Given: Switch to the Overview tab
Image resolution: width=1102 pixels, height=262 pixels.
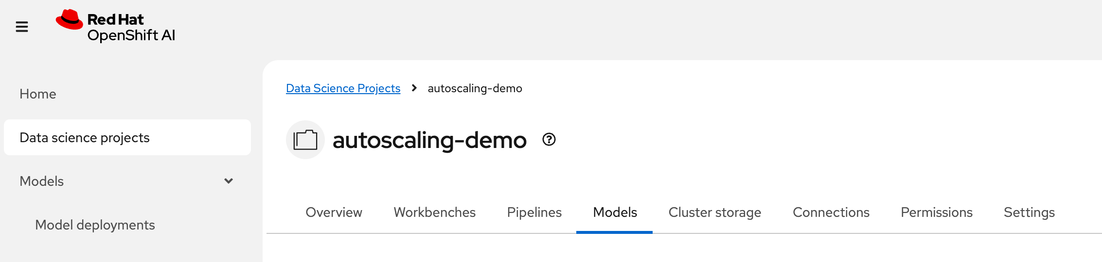Looking at the screenshot, I should (334, 213).
